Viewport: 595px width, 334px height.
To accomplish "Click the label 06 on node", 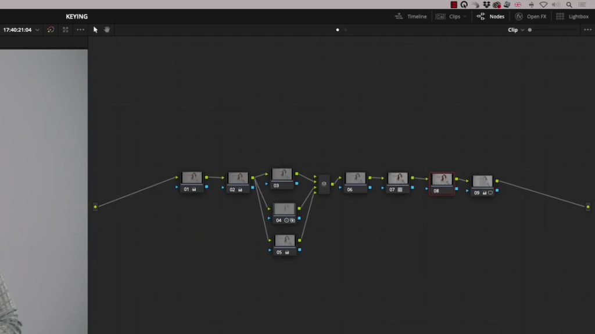I will [350, 190].
